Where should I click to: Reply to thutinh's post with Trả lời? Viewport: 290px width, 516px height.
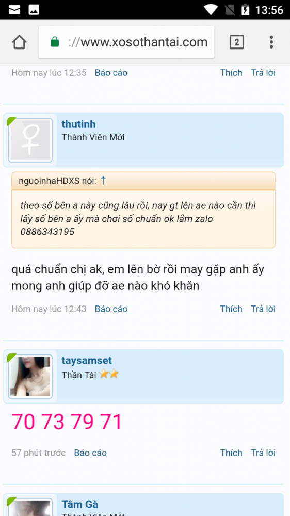pyautogui.click(x=263, y=309)
